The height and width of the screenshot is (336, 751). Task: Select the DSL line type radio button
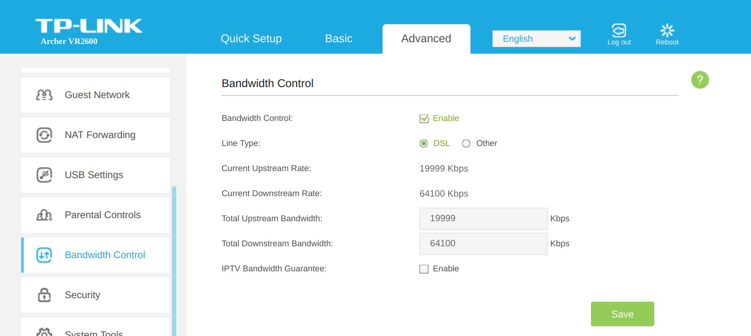[423, 143]
